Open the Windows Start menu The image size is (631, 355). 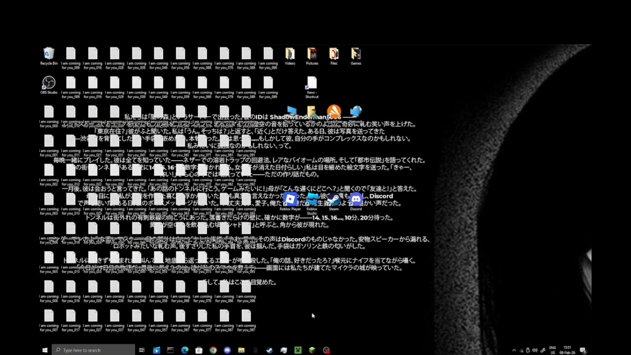(x=44, y=350)
